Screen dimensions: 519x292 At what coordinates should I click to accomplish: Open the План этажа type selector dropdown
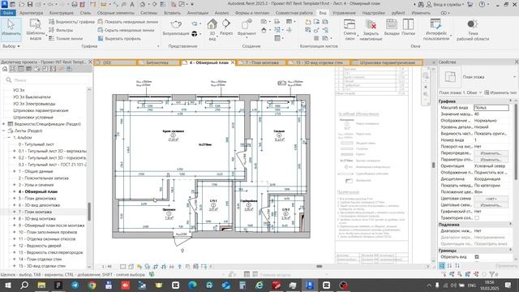point(514,77)
